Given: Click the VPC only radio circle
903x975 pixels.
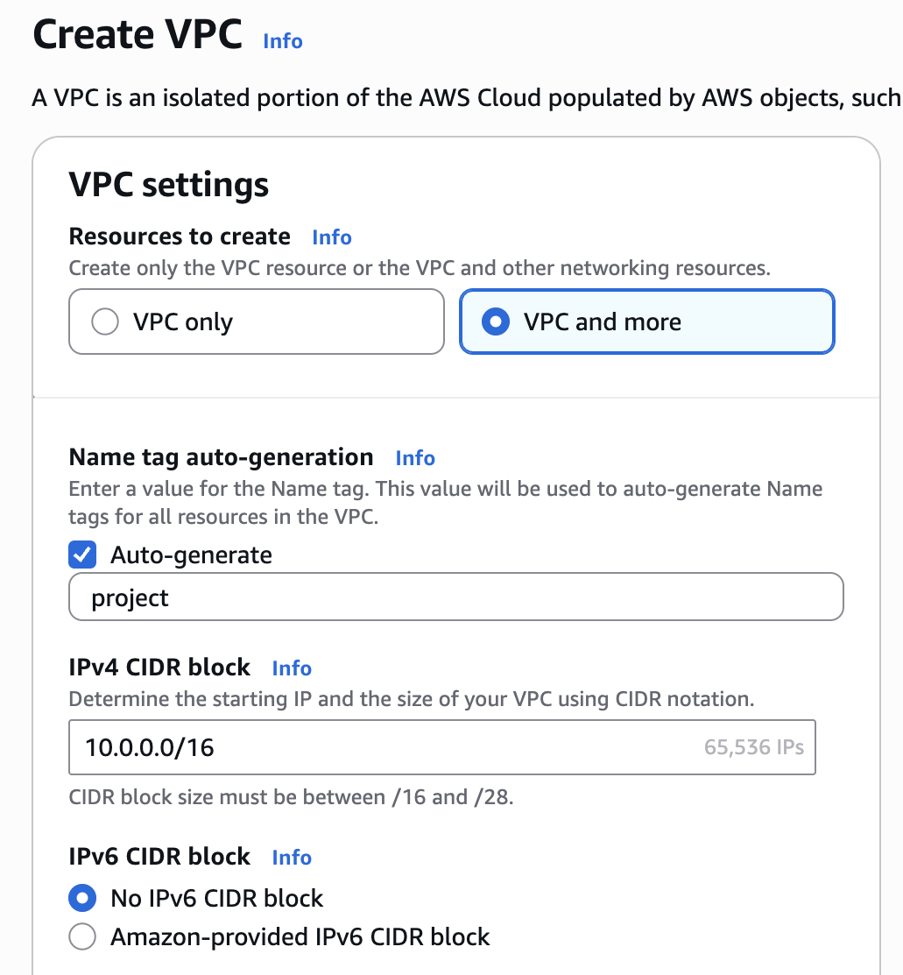Looking at the screenshot, I should pyautogui.click(x=105, y=322).
